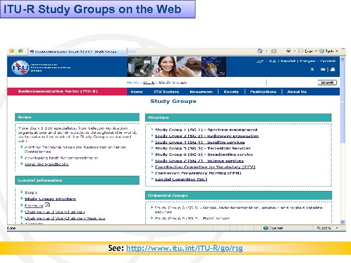Open Home in blue navigation bar
The image size is (351, 263).
[x=137, y=92]
